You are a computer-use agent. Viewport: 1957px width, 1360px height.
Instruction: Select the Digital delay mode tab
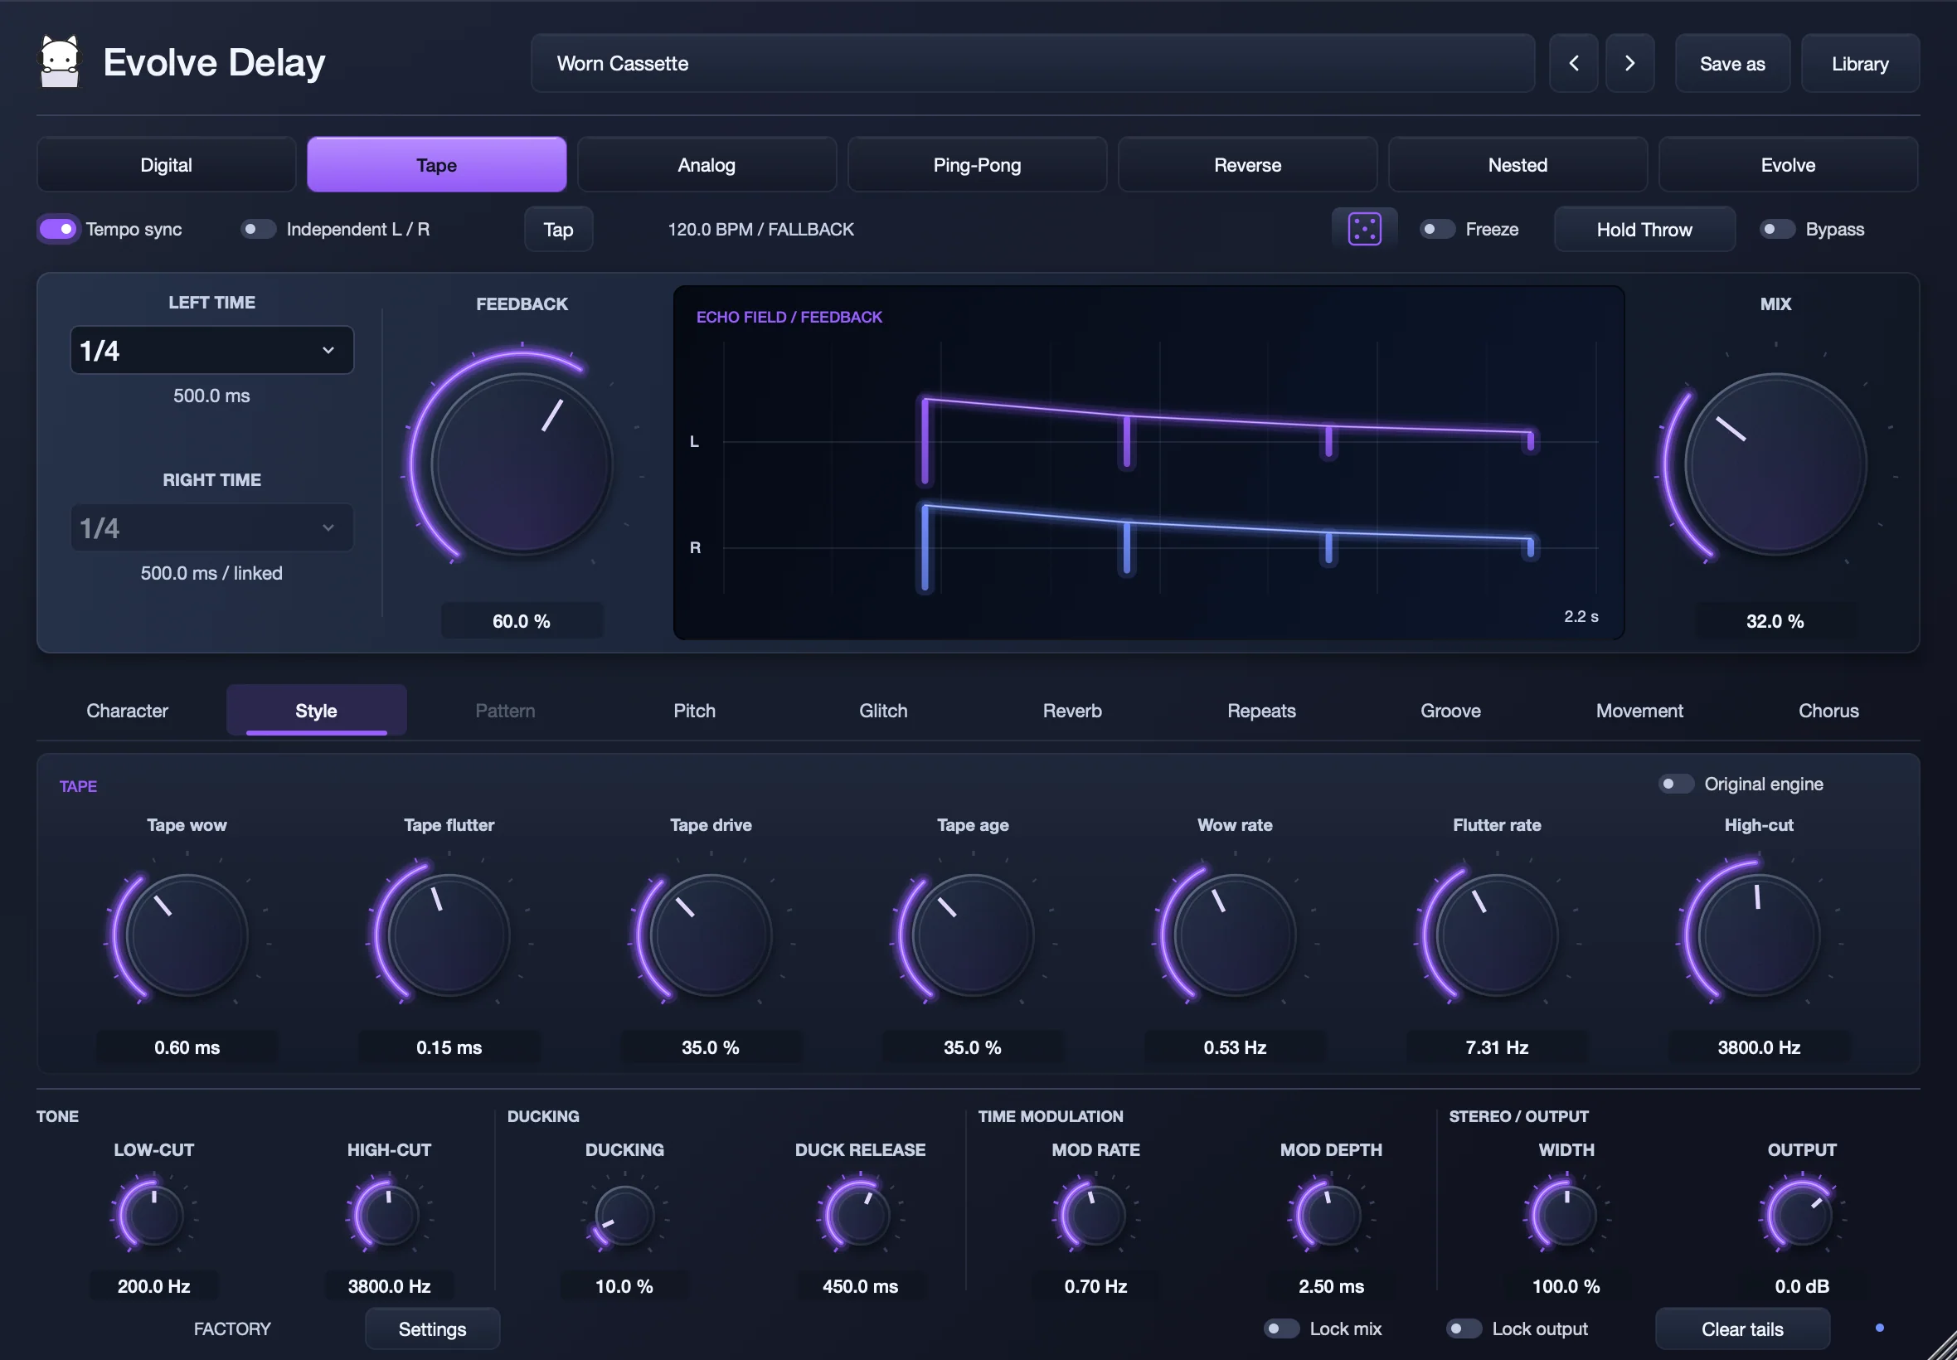[166, 164]
